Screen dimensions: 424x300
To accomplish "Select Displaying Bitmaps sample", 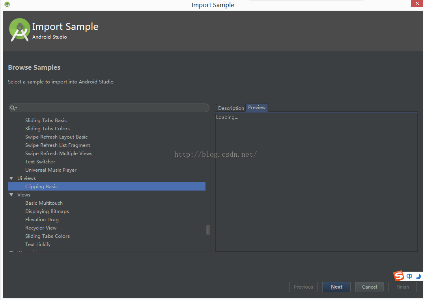I will 47,211.
